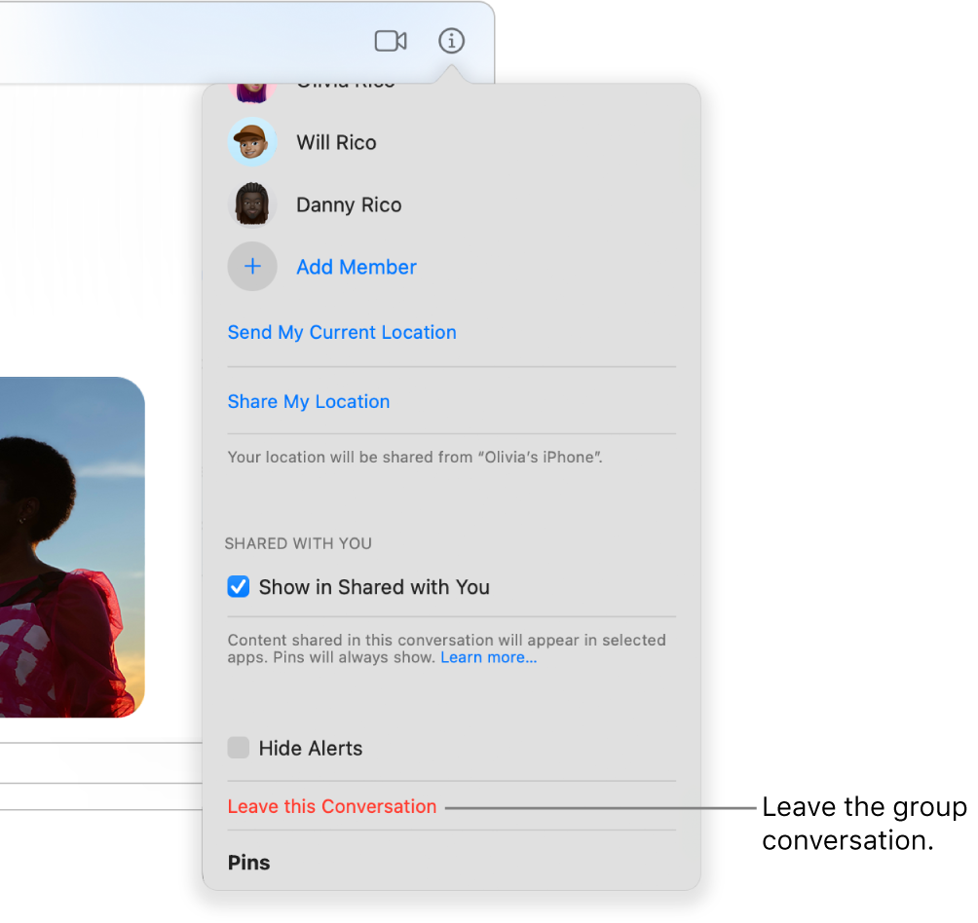Click the Will Rico name
Screen dimensions: 978x923
336,143
